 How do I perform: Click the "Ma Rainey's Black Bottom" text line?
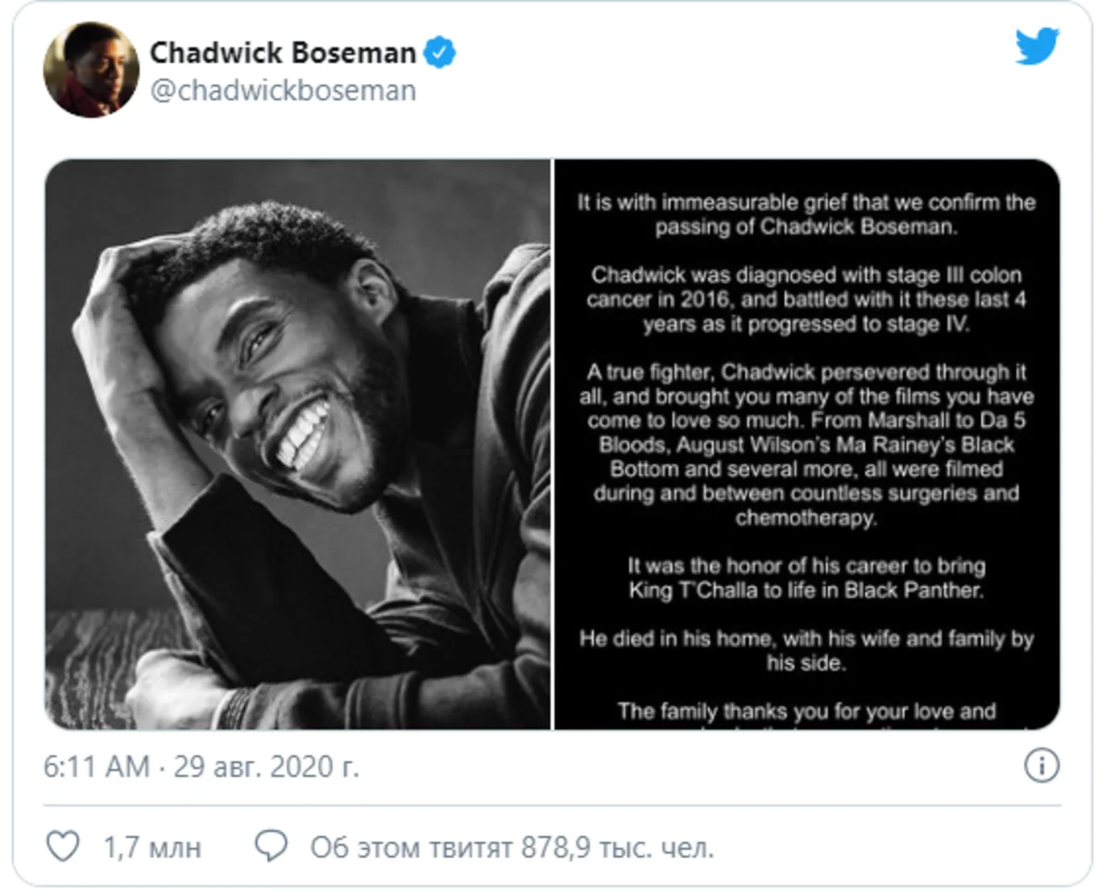point(806,446)
